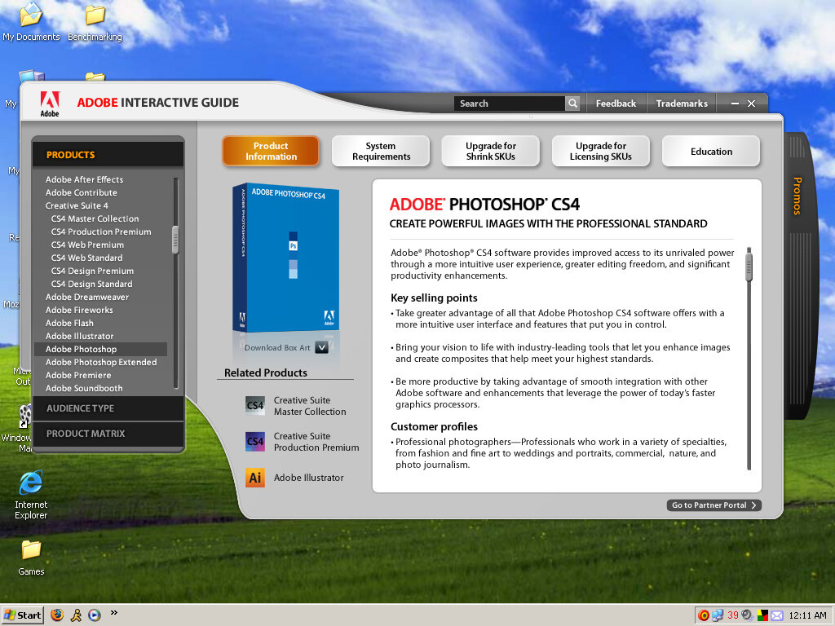This screenshot has width=835, height=626.
Task: Click the Windows Start button
Action: point(22,615)
